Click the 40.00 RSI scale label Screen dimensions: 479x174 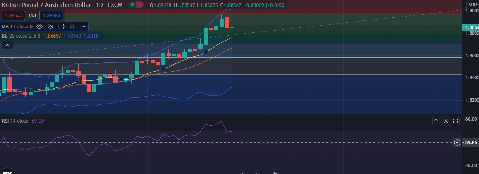(x=471, y=165)
